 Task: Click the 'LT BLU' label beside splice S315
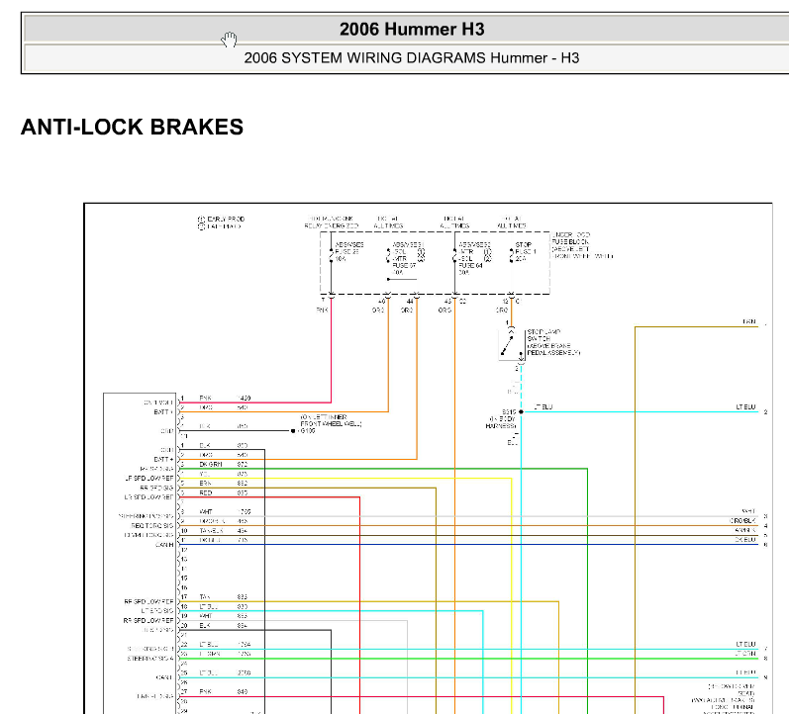(x=542, y=406)
